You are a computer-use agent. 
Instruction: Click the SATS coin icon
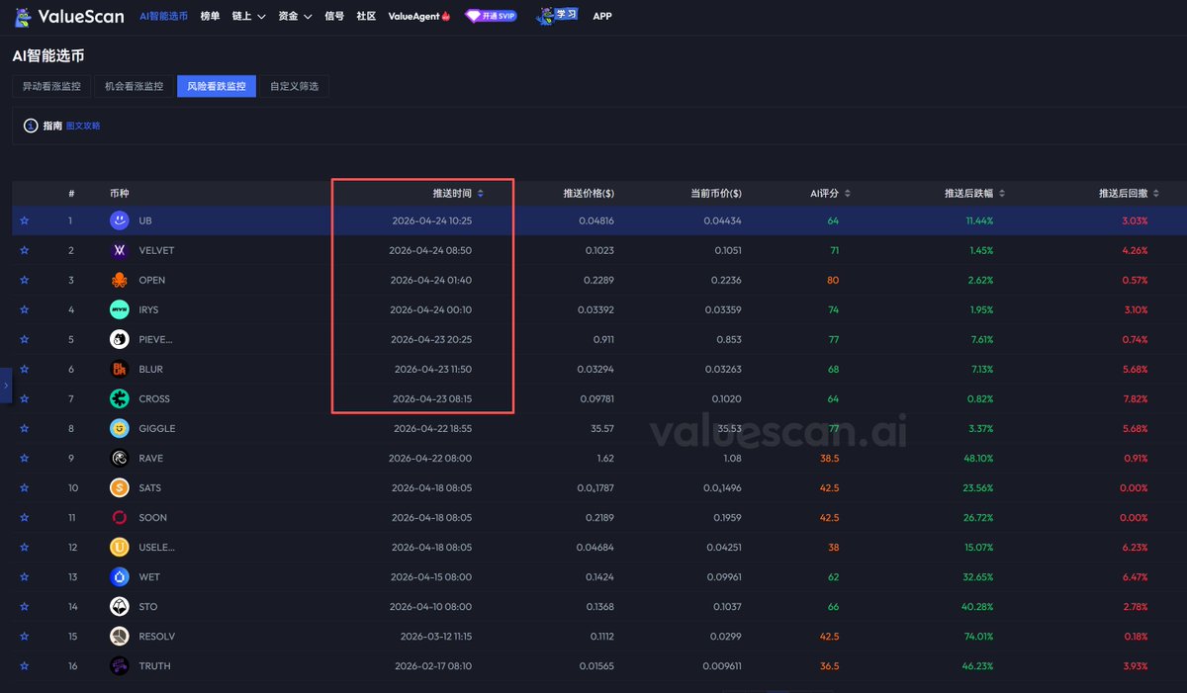pyautogui.click(x=119, y=487)
